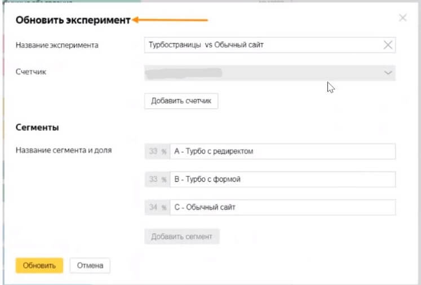Click the Сегменты section heading
The image size is (421, 285).
click(37, 128)
